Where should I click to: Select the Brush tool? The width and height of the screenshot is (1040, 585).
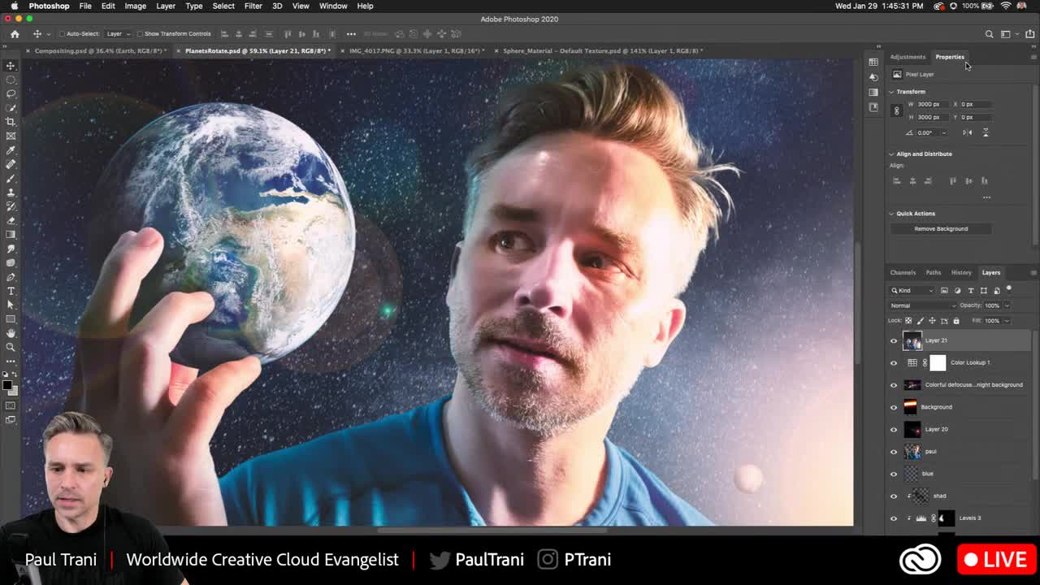point(11,178)
